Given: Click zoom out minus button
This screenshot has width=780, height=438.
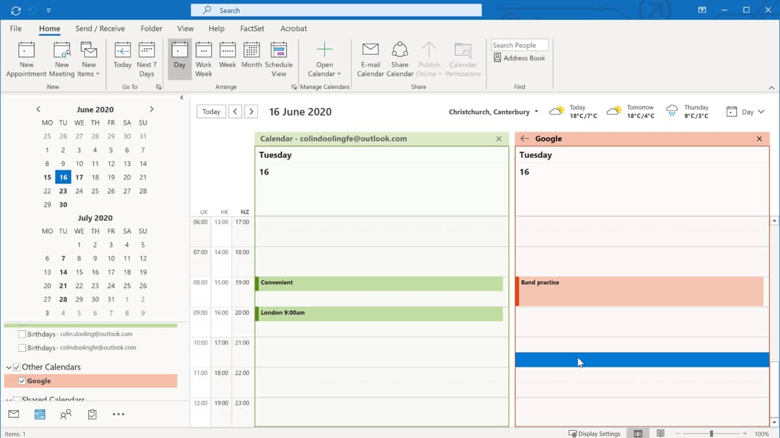Looking at the screenshot, I should coord(677,433).
